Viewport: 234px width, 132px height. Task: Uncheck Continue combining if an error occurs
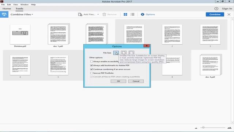(91, 69)
